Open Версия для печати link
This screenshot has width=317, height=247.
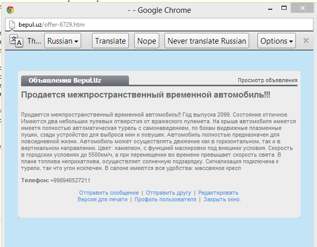point(102,199)
